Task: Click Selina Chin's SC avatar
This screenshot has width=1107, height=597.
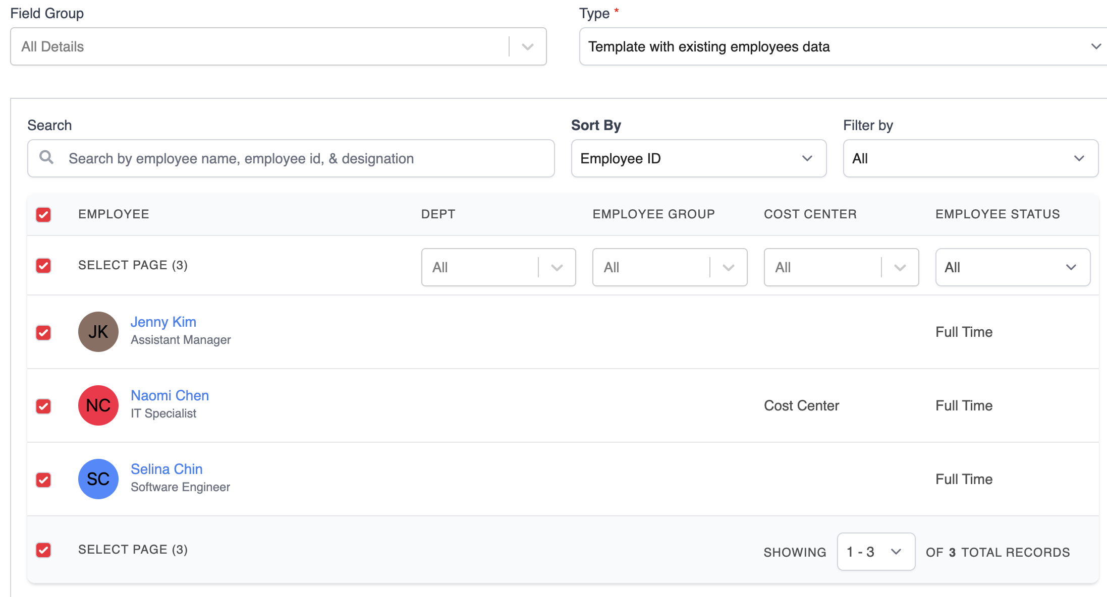Action: click(x=98, y=479)
